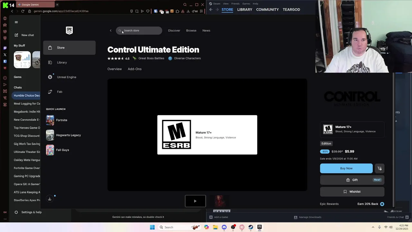Open browser downloads arrow icon
The height and width of the screenshot is (232, 412).
point(188,11)
